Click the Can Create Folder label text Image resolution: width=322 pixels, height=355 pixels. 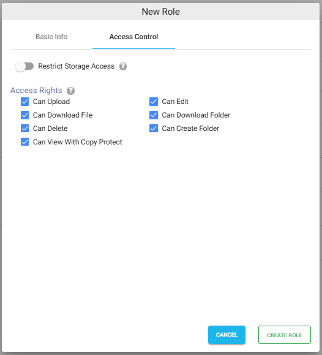coord(190,129)
